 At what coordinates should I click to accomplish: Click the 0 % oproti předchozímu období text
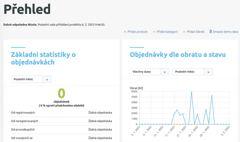click(62, 105)
